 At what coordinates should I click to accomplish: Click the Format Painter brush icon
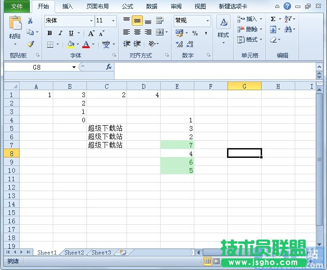point(30,44)
